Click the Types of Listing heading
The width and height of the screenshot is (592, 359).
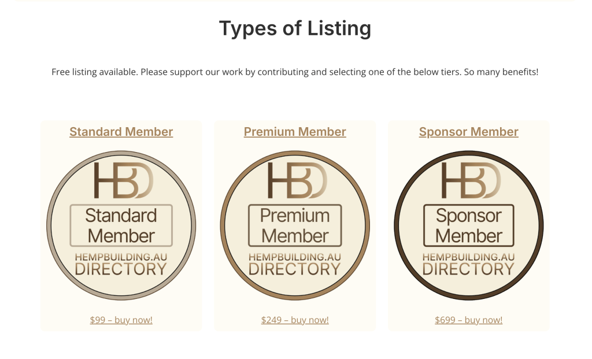click(x=295, y=28)
